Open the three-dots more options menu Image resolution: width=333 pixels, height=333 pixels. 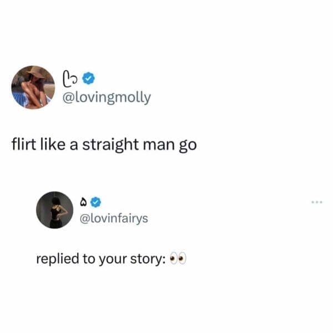(316, 201)
